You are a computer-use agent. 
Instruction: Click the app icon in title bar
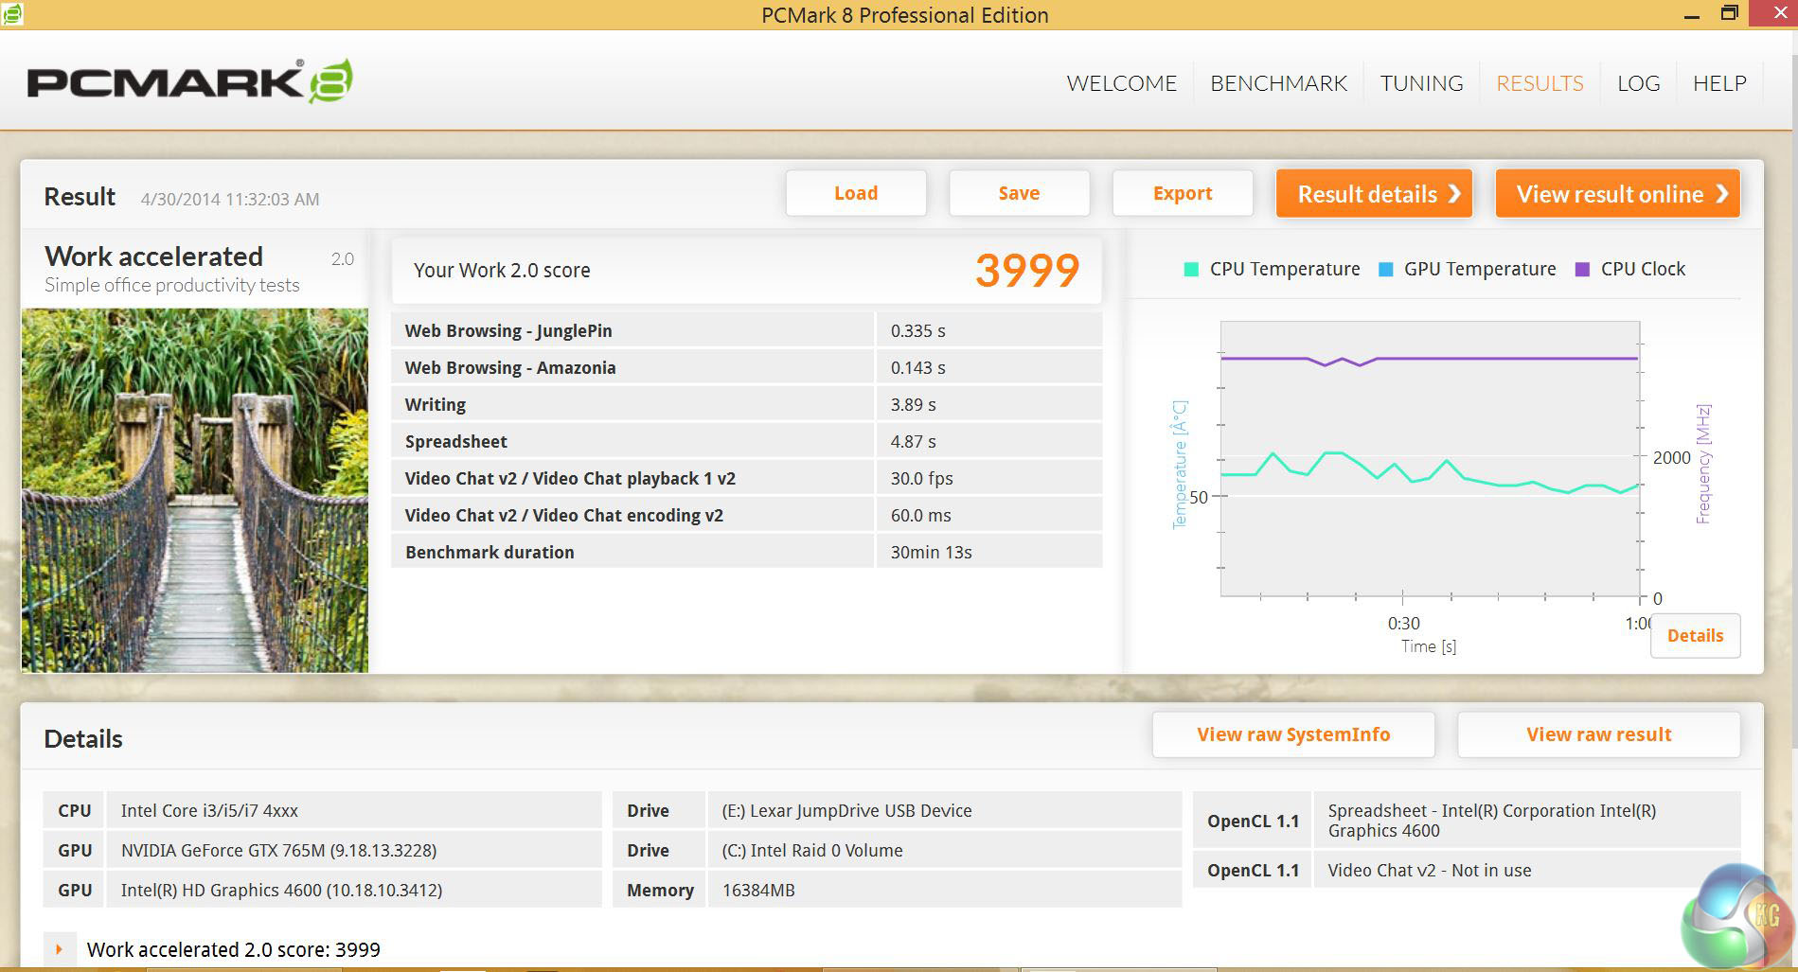click(11, 13)
